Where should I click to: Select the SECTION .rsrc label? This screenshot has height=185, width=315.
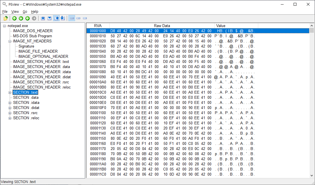pos(25,113)
